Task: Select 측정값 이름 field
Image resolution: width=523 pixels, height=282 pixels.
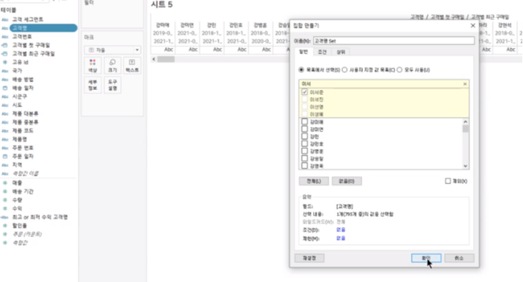Action: point(25,173)
